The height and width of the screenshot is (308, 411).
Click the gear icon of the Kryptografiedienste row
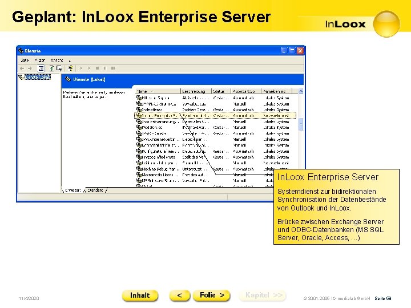coord(139,157)
